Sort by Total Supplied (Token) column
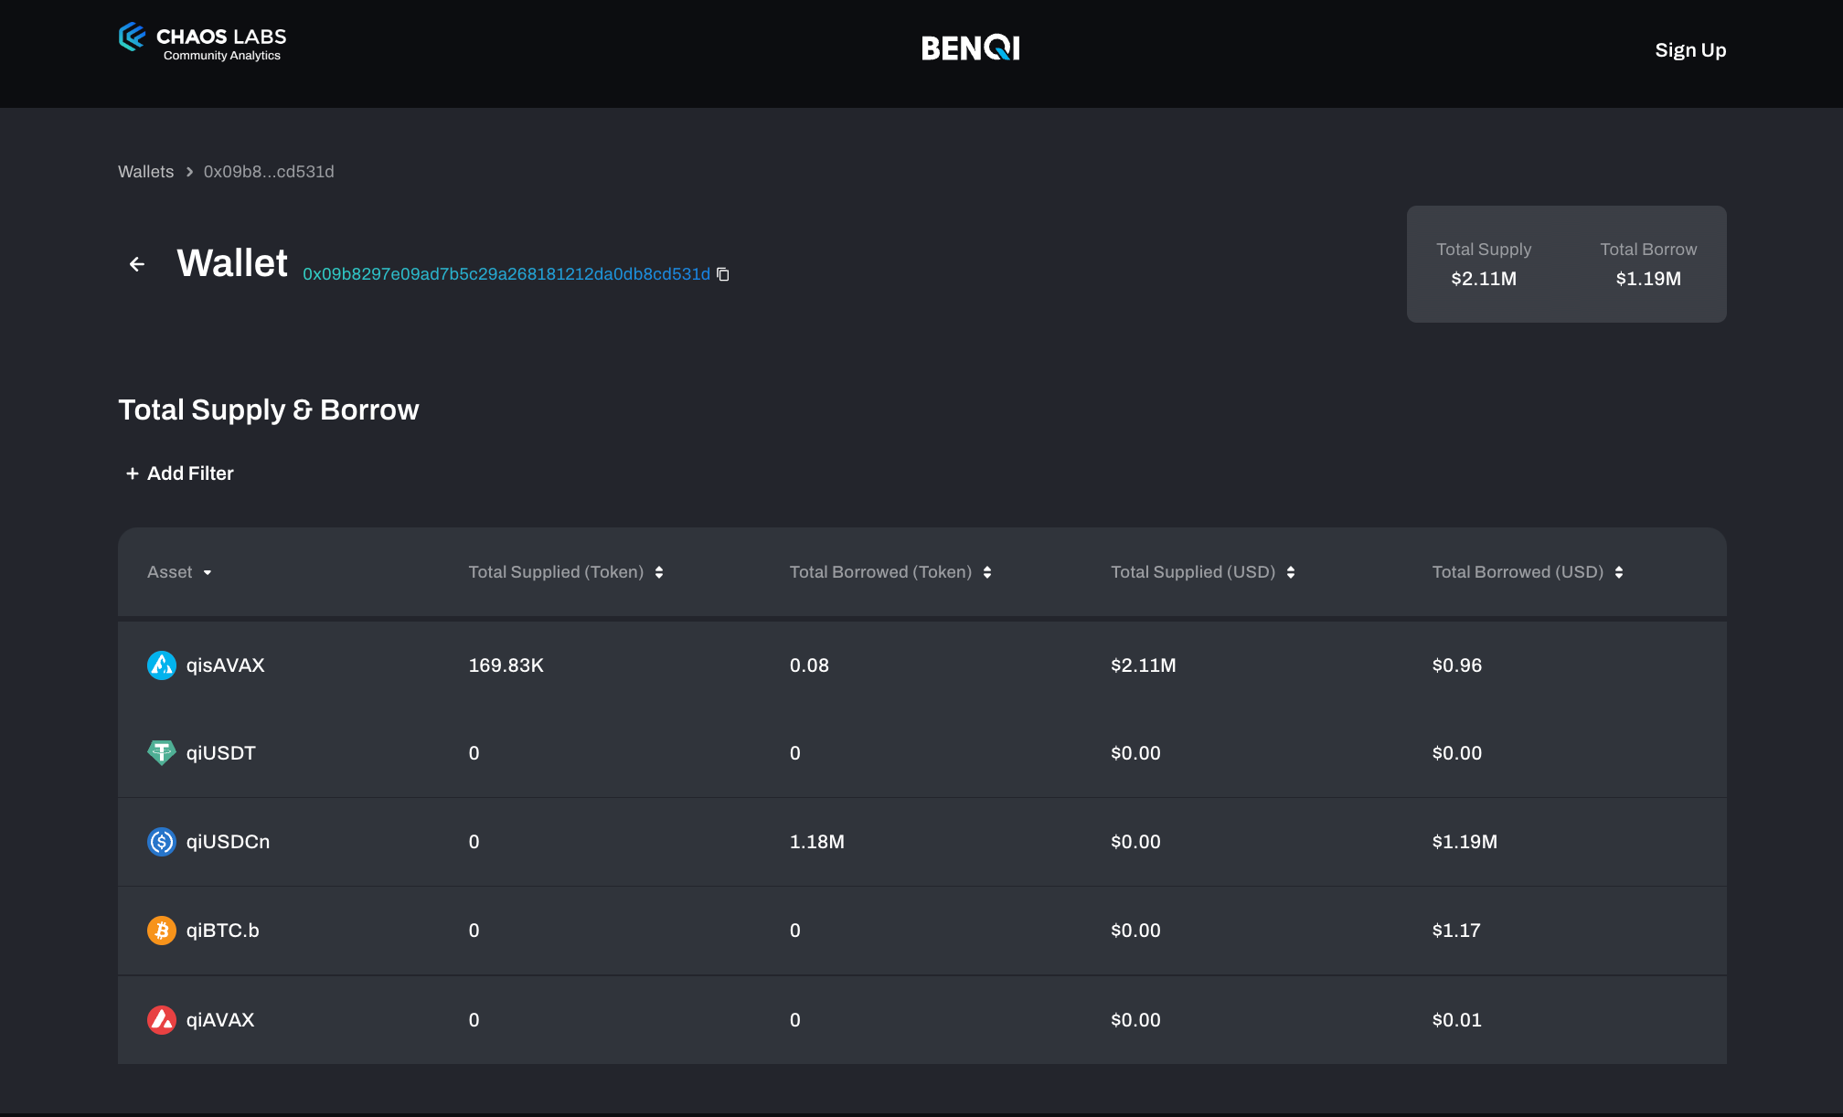The width and height of the screenshot is (1843, 1117). pyautogui.click(x=659, y=572)
